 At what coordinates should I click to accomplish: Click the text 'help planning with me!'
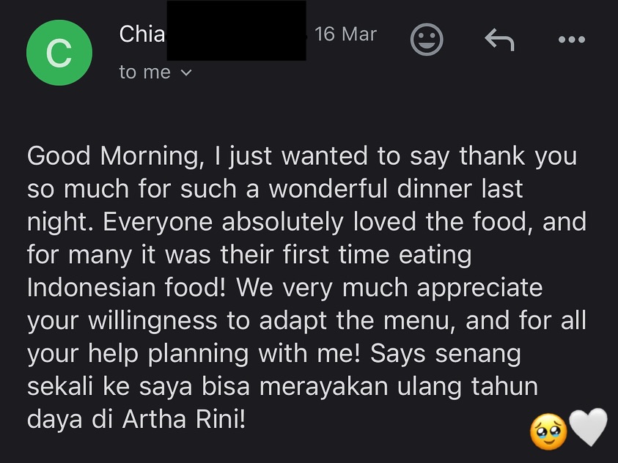224,354
